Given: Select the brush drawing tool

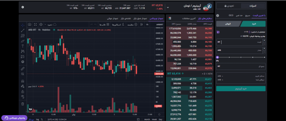Looking at the screenshot, I should pos(23,41).
